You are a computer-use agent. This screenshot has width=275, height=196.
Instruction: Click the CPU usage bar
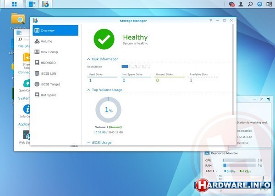click(x=239, y=160)
